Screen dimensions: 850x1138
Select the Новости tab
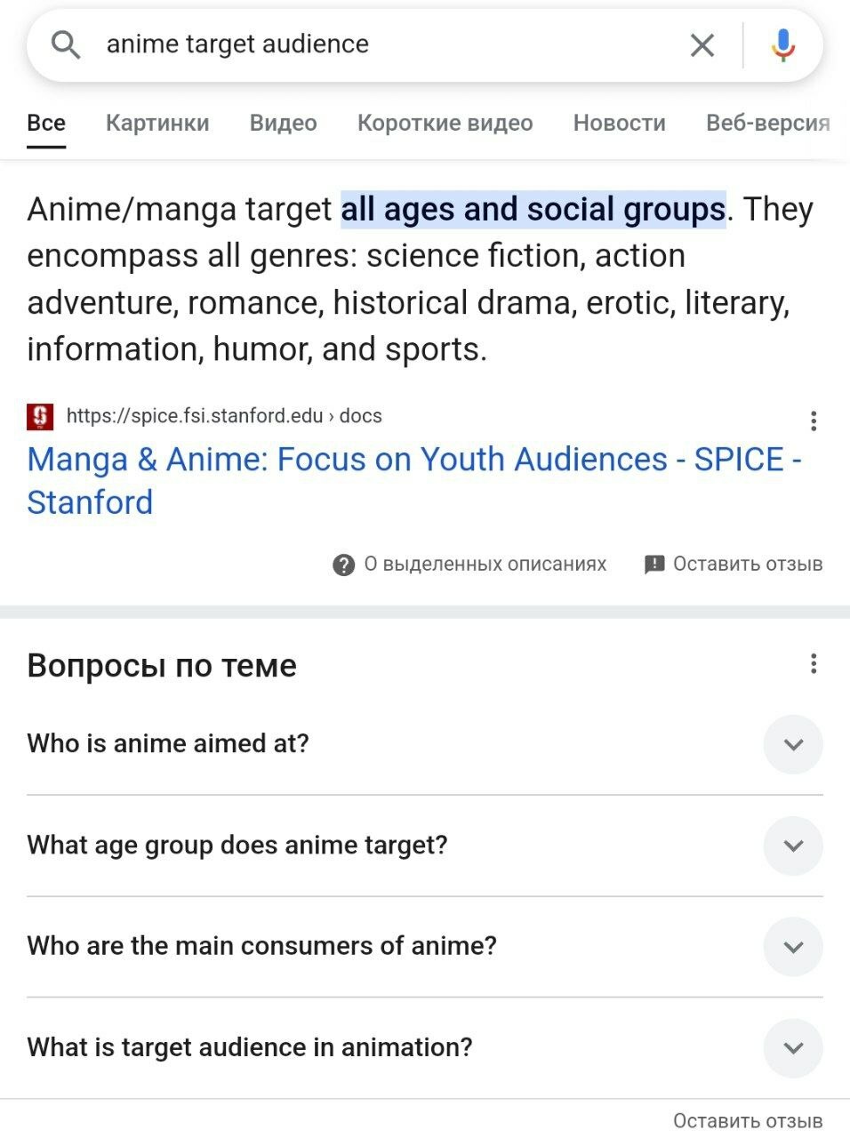619,123
